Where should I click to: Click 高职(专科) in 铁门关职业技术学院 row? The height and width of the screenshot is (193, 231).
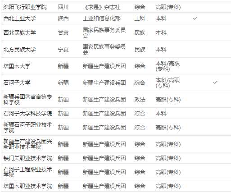click(x=168, y=158)
